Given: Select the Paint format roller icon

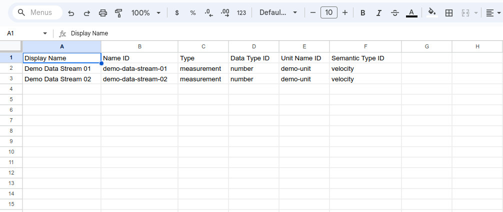Looking at the screenshot, I should (x=118, y=13).
